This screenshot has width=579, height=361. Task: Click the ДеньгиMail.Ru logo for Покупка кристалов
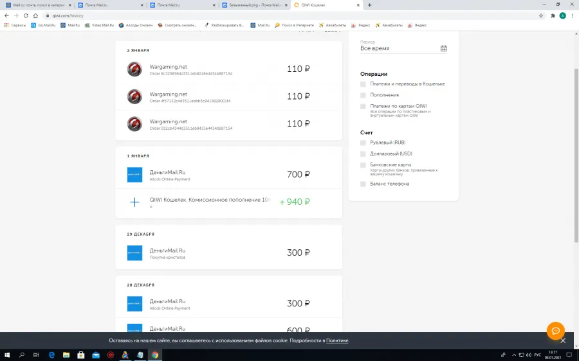(x=134, y=253)
